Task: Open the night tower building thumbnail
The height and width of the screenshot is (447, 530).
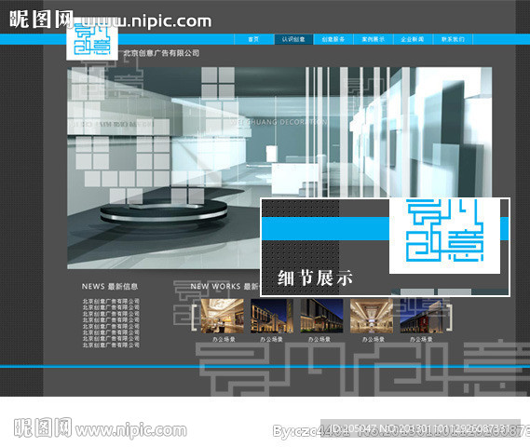Action: tap(272, 316)
